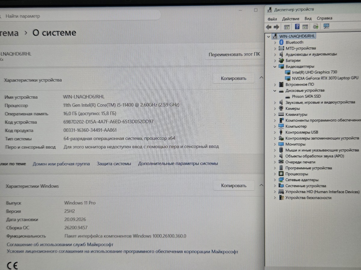Open Дополнительные параметры системы link
The height and width of the screenshot is (270, 361).
(x=178, y=163)
